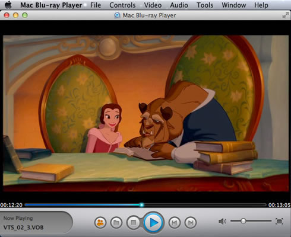Open the Controls menu

pos(122,5)
